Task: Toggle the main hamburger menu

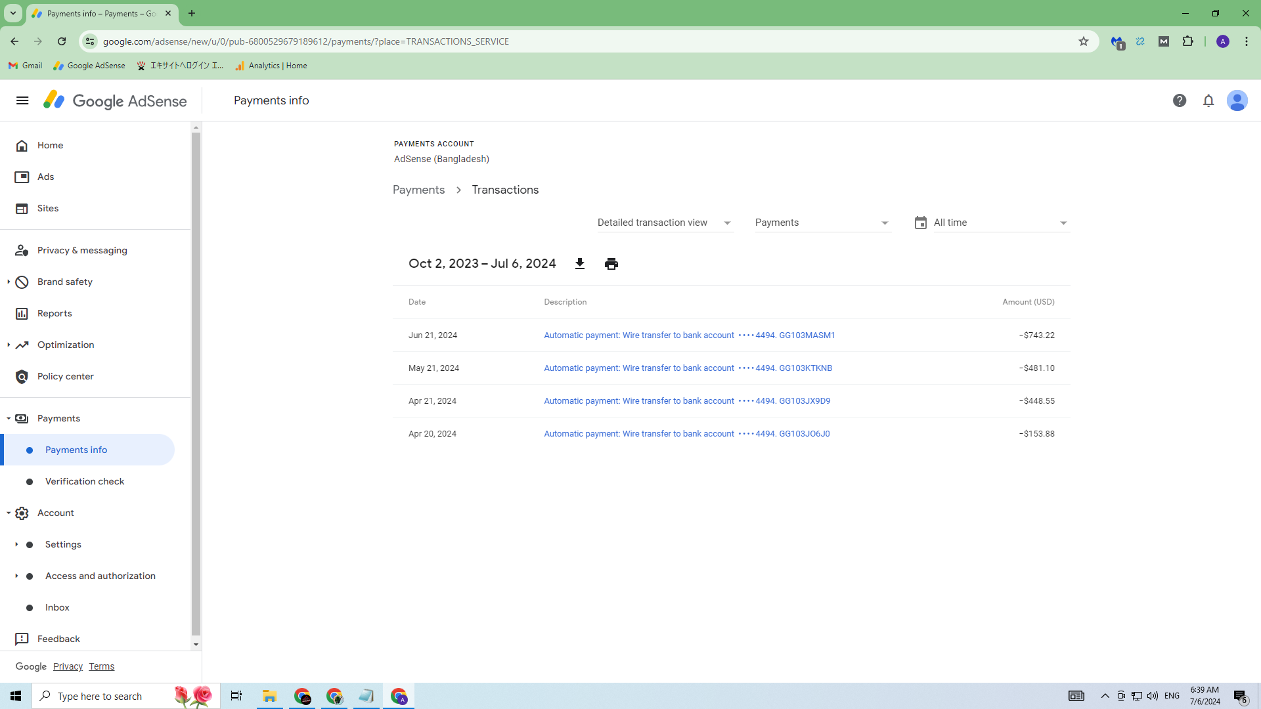Action: point(22,100)
